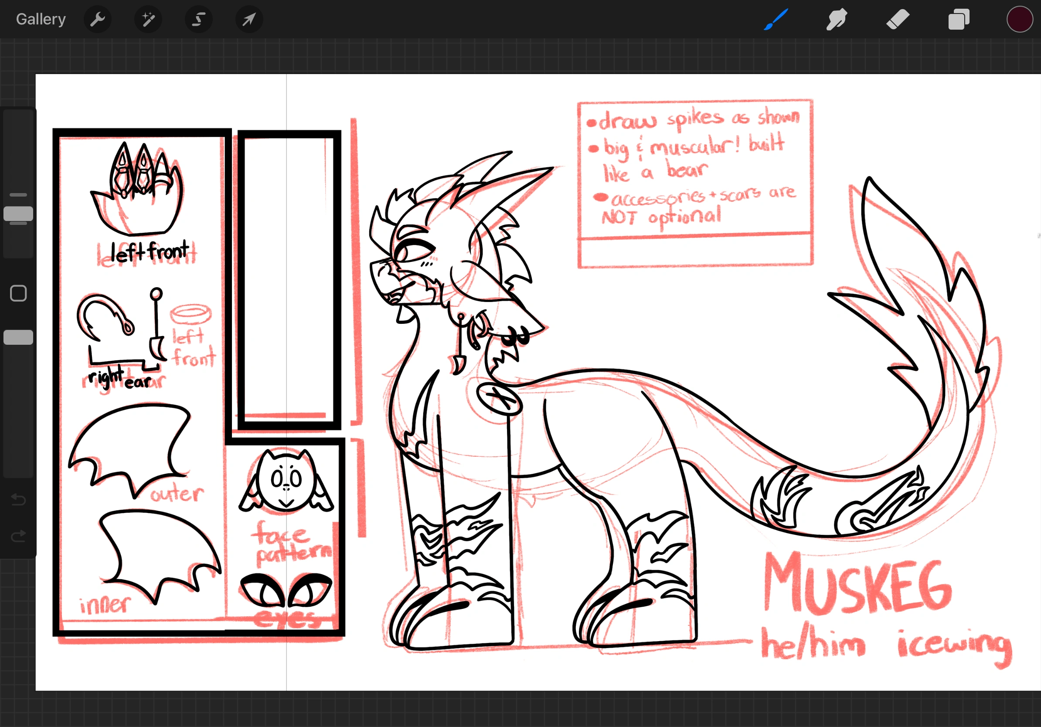Viewport: 1041px width, 727px height.
Task: Tap the Redo arrow on the sidebar
Action: [18, 536]
